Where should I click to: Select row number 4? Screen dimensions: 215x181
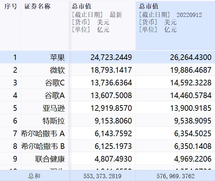[x=15, y=95]
